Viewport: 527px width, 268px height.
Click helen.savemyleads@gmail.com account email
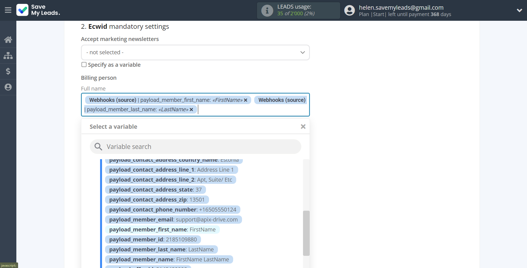click(401, 7)
